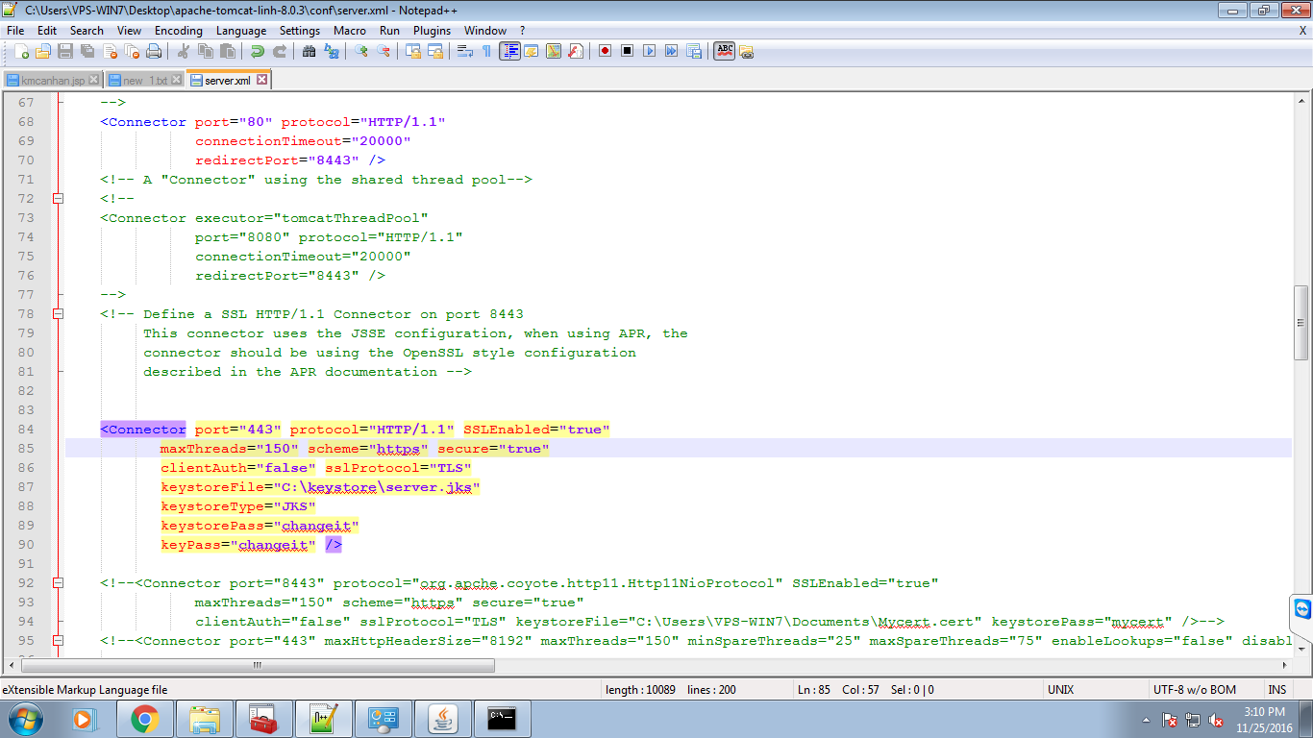The height and width of the screenshot is (738, 1313).
Task: Close the new 1.txt tab
Action: pos(176,81)
